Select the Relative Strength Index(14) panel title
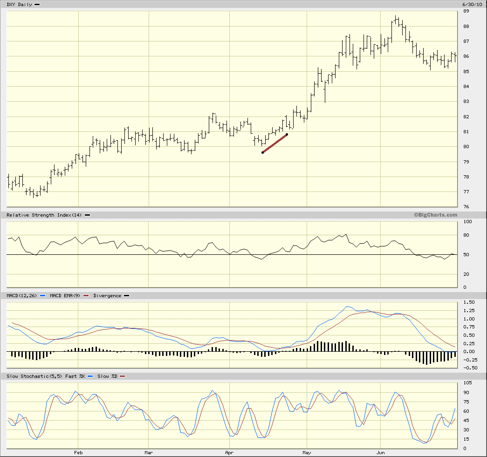487x457 pixels. click(x=45, y=215)
